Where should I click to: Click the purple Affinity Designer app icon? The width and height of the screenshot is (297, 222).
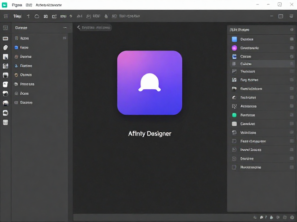tap(149, 83)
